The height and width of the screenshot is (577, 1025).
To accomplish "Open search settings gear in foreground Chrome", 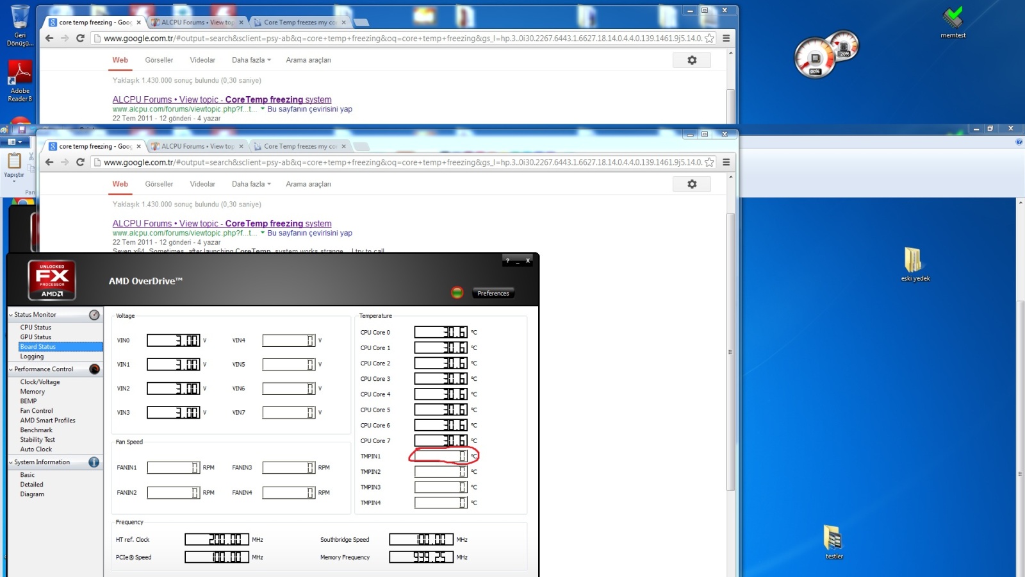I will [692, 184].
